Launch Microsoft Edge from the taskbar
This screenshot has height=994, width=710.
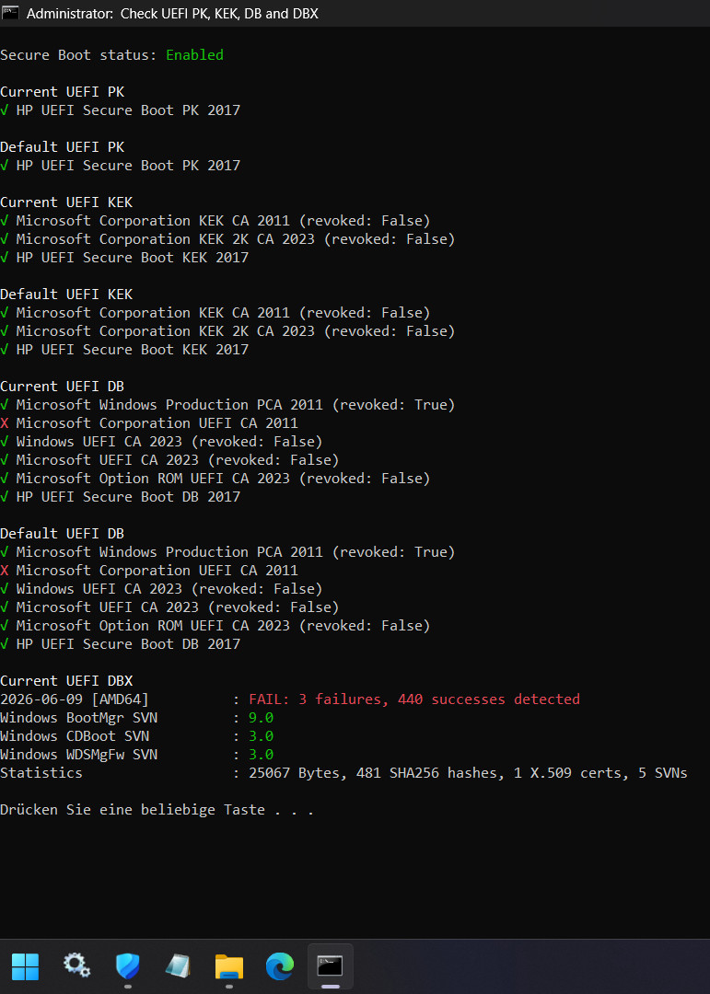point(280,966)
